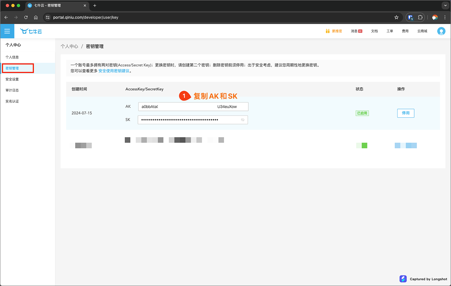
Task: Select 密钥管理 in the sidebar
Action: (x=12, y=68)
